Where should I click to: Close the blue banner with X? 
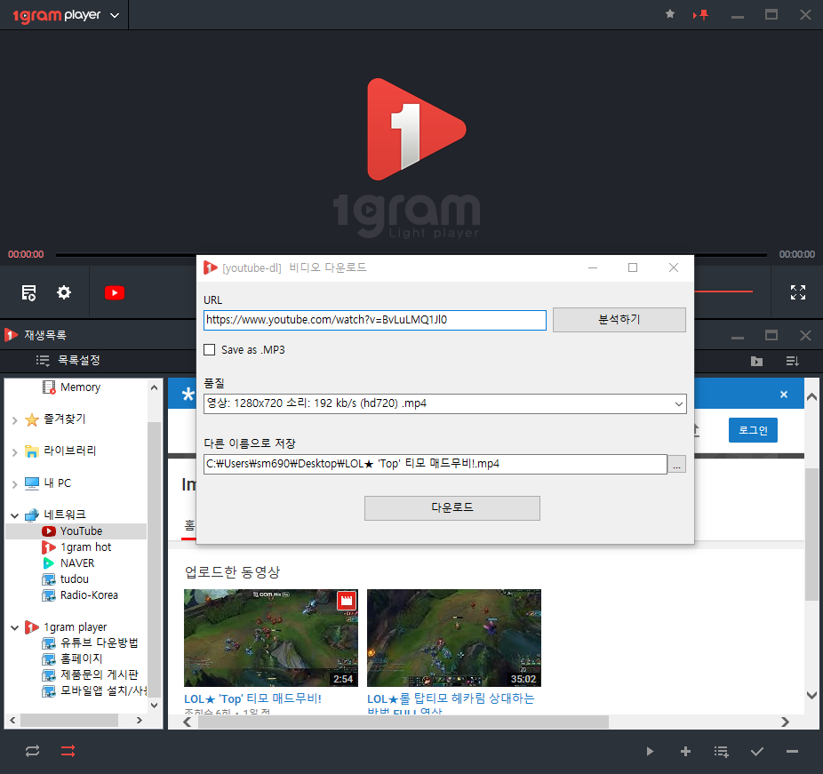(784, 394)
